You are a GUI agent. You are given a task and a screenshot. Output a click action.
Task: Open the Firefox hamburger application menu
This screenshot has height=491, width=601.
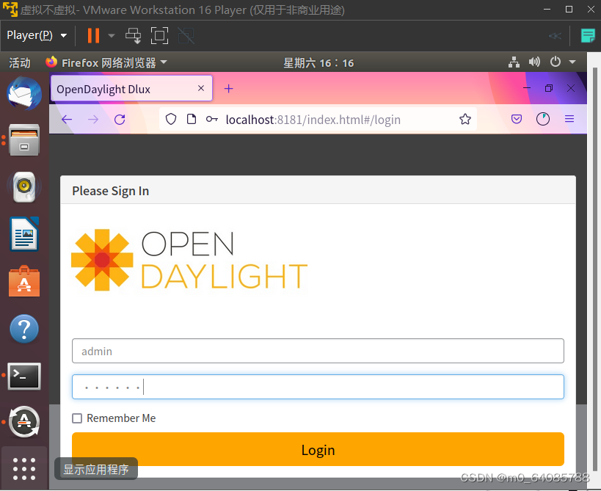pyautogui.click(x=569, y=119)
